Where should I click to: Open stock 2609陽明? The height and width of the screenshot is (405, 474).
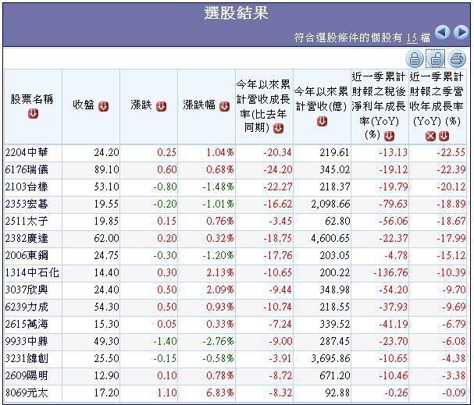[x=27, y=376]
